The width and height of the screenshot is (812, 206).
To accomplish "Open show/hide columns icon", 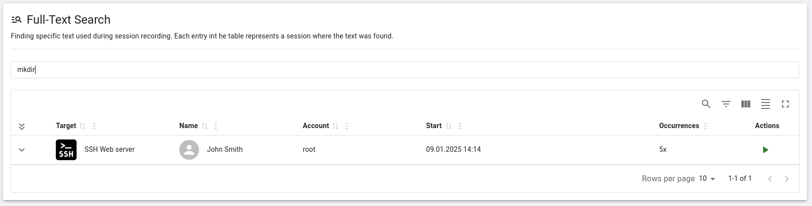I will [745, 104].
